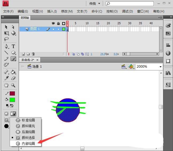The width and height of the screenshot is (173, 151).
Task: Create a new layer
Action: point(23,54)
